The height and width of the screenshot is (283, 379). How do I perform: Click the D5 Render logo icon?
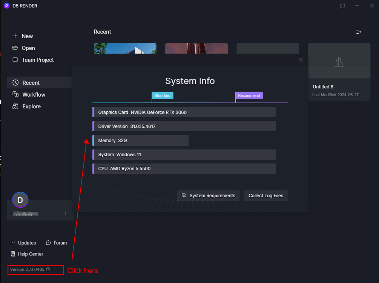click(7, 6)
